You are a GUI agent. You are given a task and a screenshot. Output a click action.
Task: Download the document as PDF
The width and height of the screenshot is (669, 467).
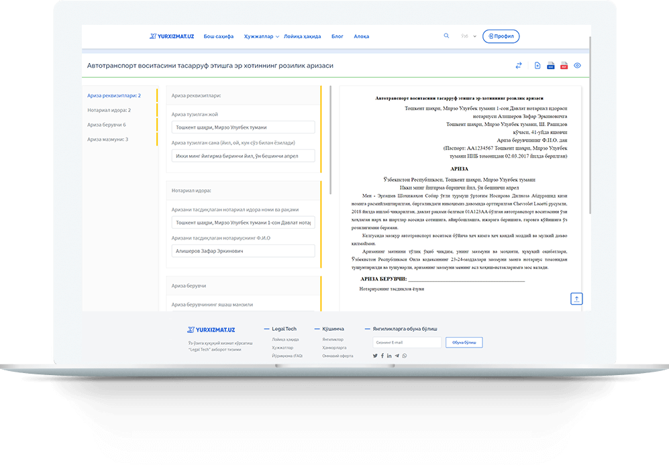(564, 65)
